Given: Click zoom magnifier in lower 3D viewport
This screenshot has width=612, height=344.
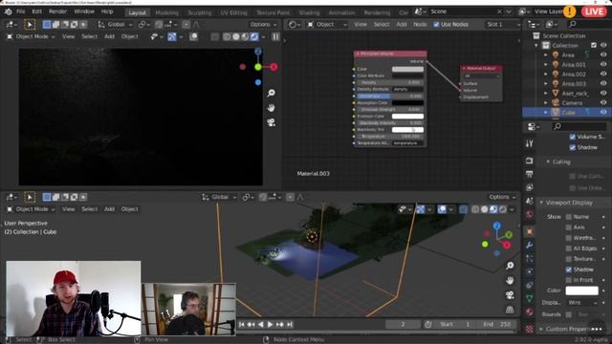Looking at the screenshot, I should pyautogui.click(x=510, y=266).
